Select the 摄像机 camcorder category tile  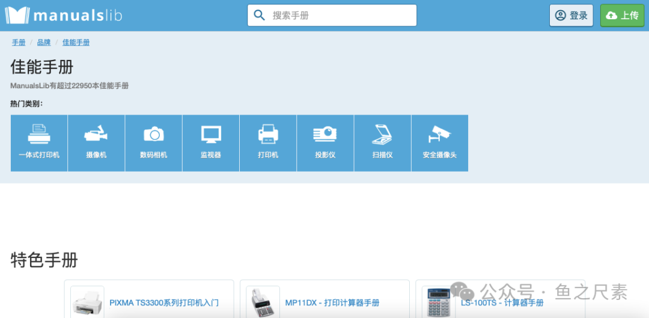coord(96,143)
